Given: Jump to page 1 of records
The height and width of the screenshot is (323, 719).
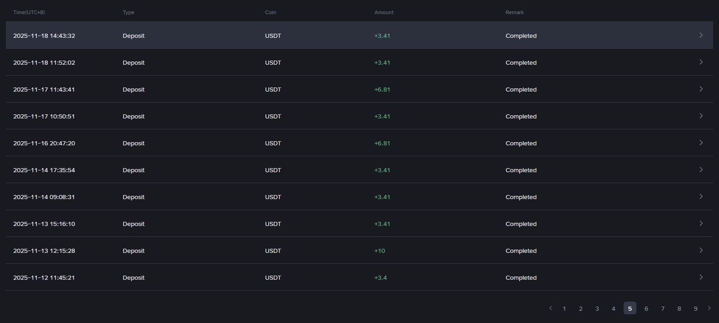Looking at the screenshot, I should click(x=564, y=308).
